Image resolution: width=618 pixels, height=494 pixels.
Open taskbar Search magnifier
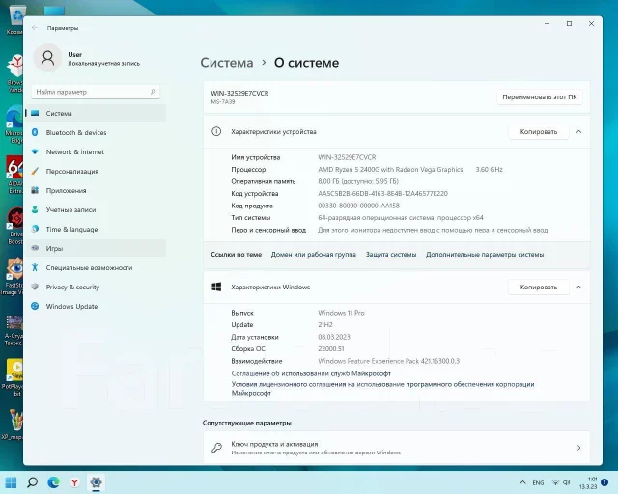pos(32,482)
